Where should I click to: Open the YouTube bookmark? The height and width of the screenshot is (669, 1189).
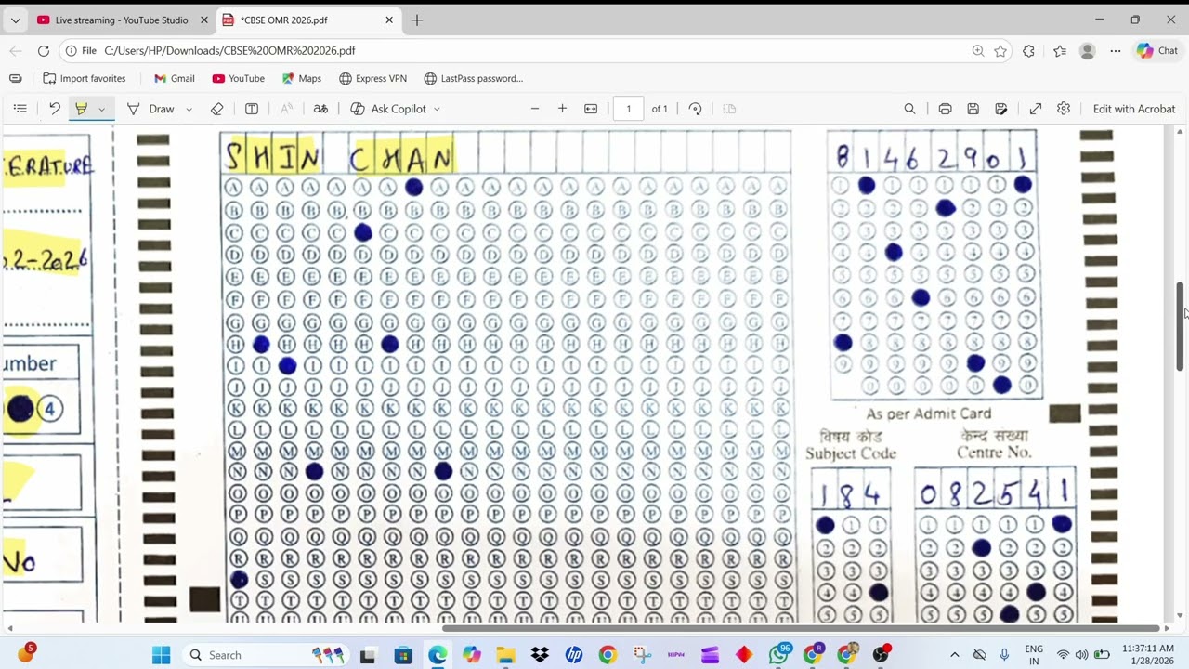click(238, 79)
